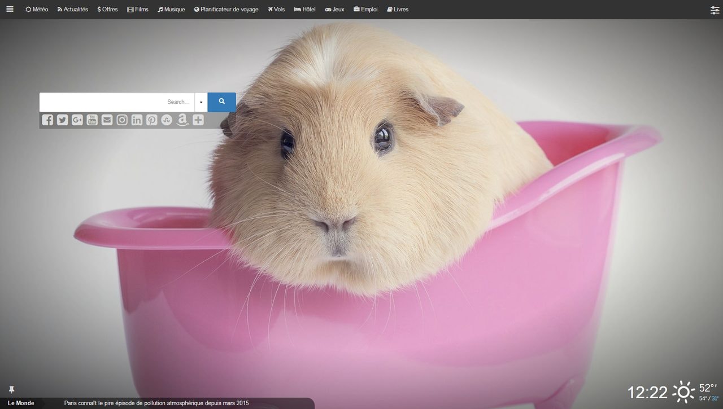Viewport: 723px width, 409px height.
Task: Open the Instagram social icon
Action: [121, 120]
